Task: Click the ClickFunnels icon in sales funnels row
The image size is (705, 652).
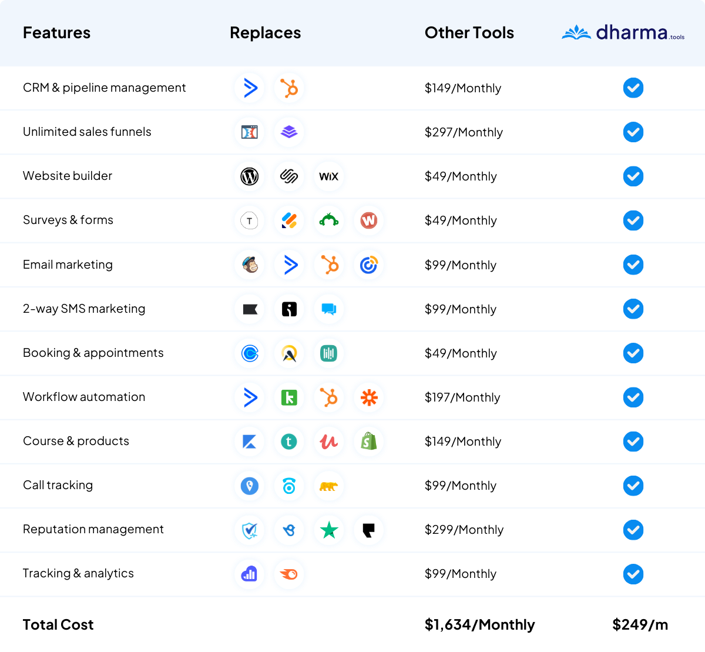Action: click(x=250, y=132)
